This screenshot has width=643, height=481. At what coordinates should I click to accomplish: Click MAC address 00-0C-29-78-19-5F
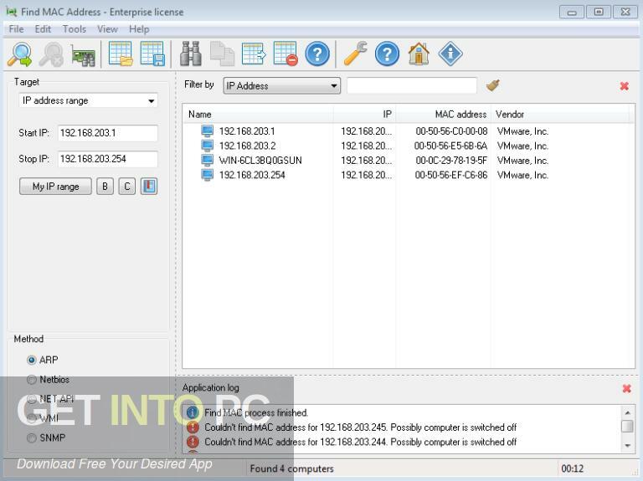click(x=451, y=161)
